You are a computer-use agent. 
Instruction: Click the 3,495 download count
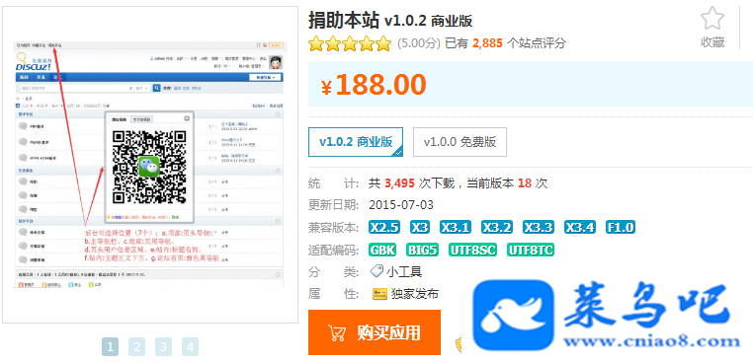coord(400,183)
